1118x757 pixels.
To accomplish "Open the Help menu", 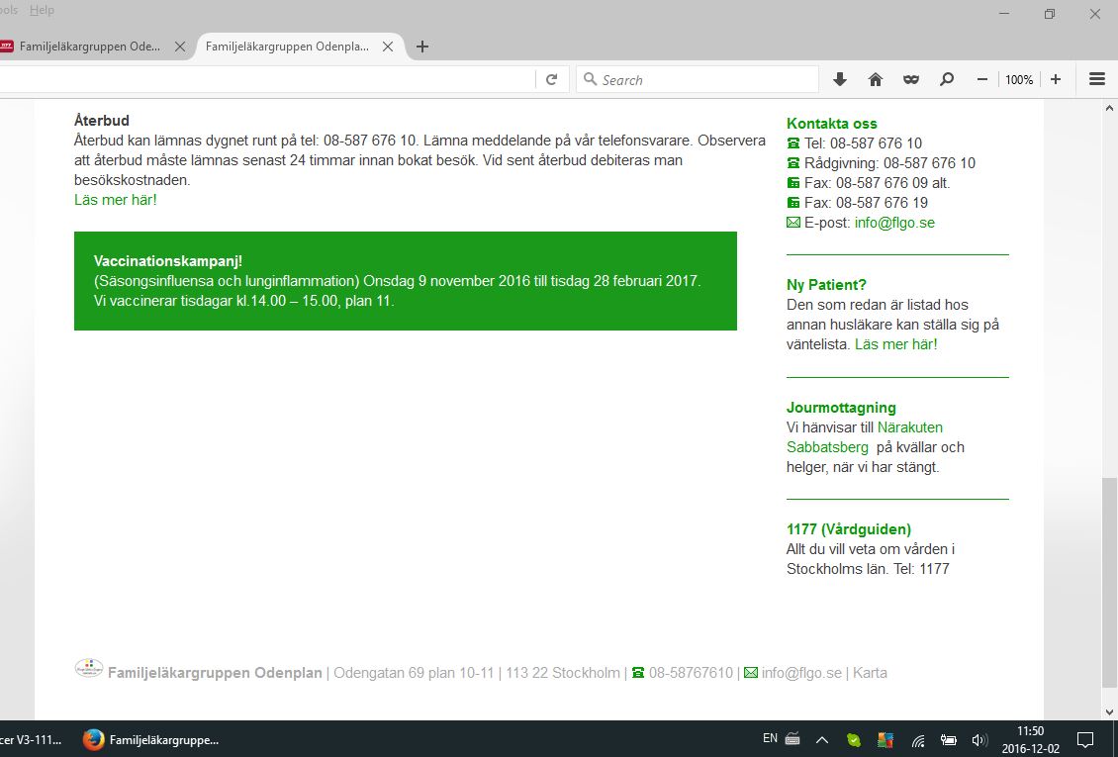I will click(43, 10).
